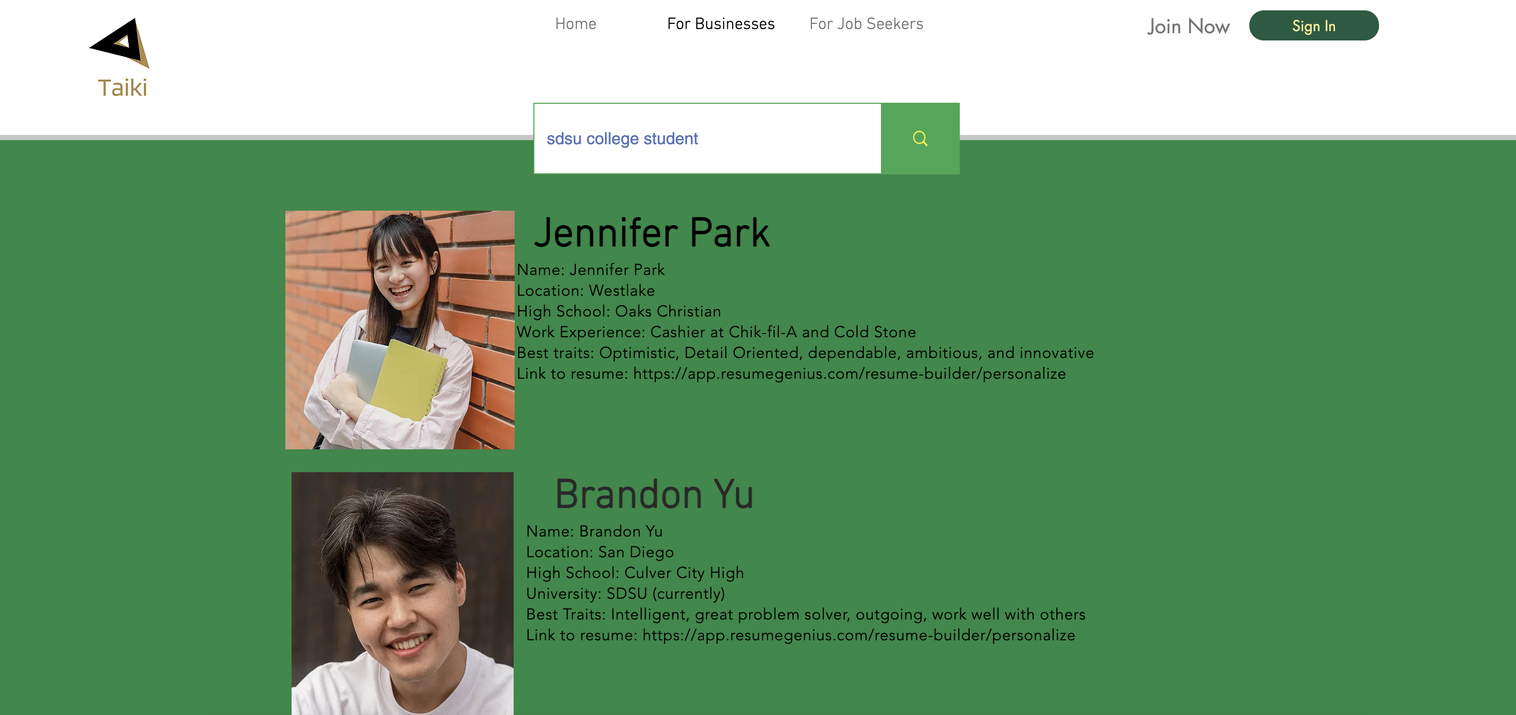1516x715 pixels.
Task: Open Jennifer Park's resume link
Action: [849, 374]
